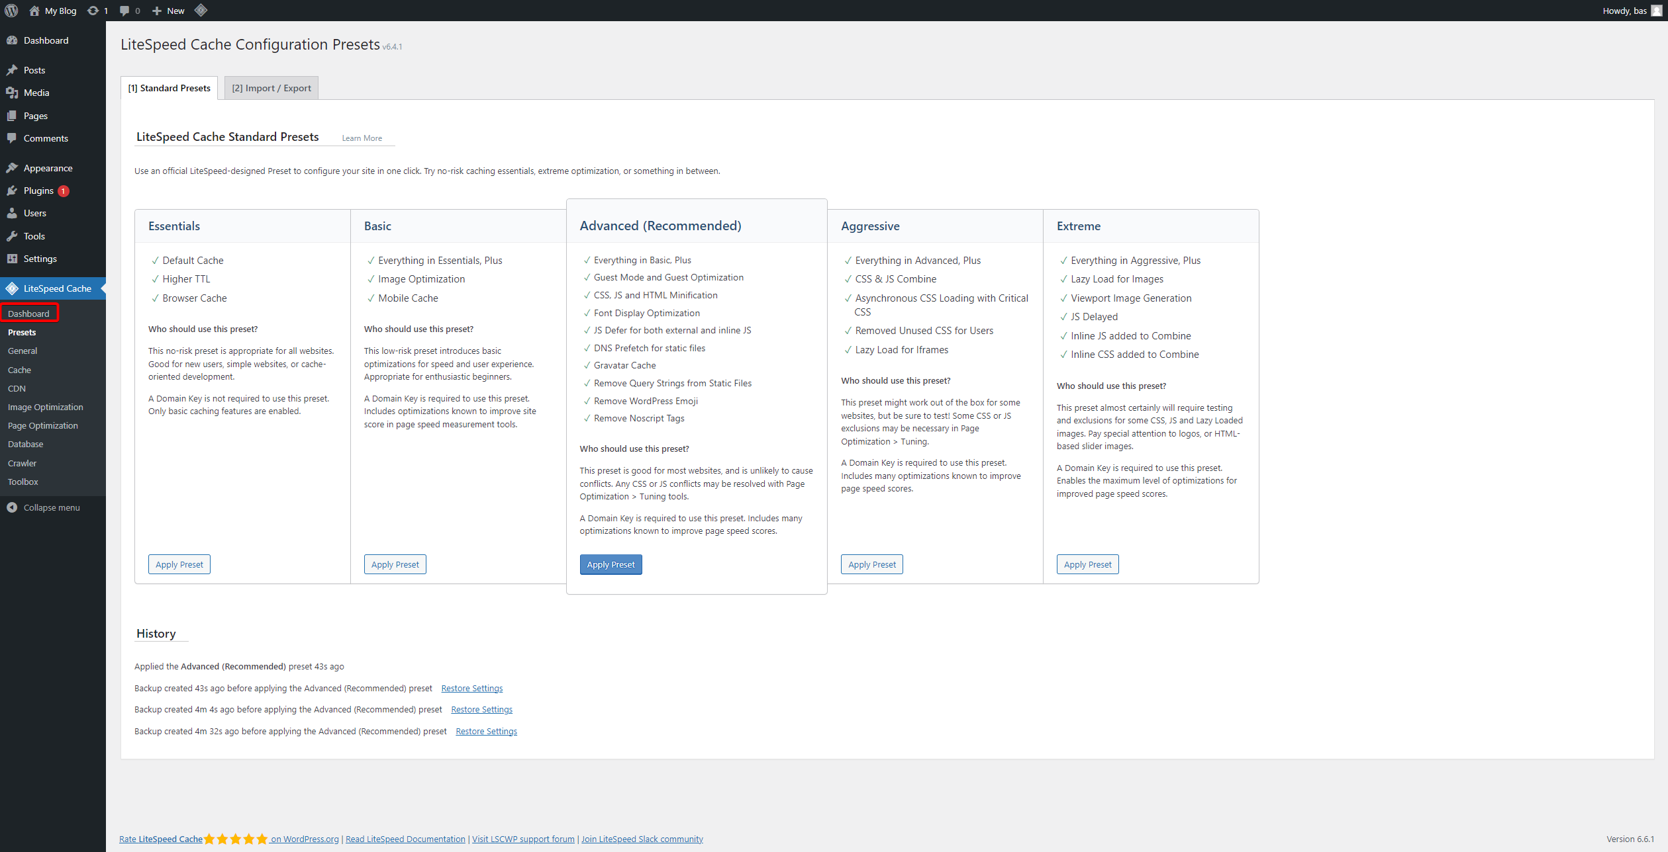1668x852 pixels.
Task: Open Plugins in the sidebar menu
Action: click(x=38, y=191)
